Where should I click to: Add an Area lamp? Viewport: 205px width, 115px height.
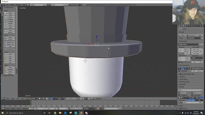(9, 63)
